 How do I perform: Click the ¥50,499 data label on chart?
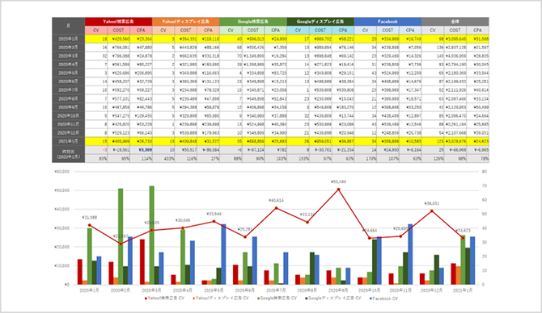pos(338,182)
